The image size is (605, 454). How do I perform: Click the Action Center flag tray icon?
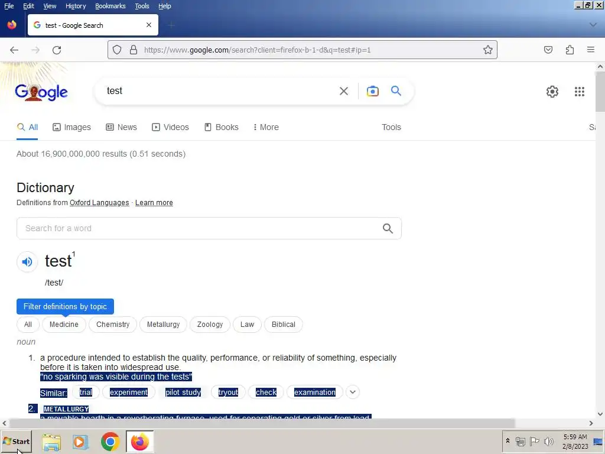[x=534, y=441]
